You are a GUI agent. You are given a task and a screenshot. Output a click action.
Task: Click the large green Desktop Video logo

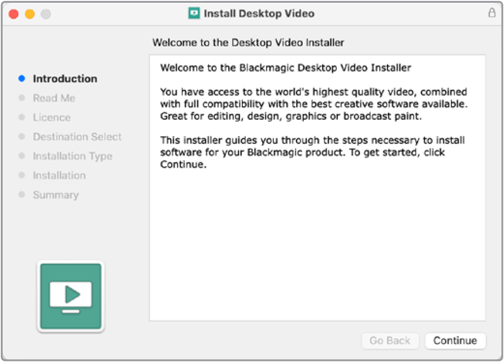click(x=71, y=296)
